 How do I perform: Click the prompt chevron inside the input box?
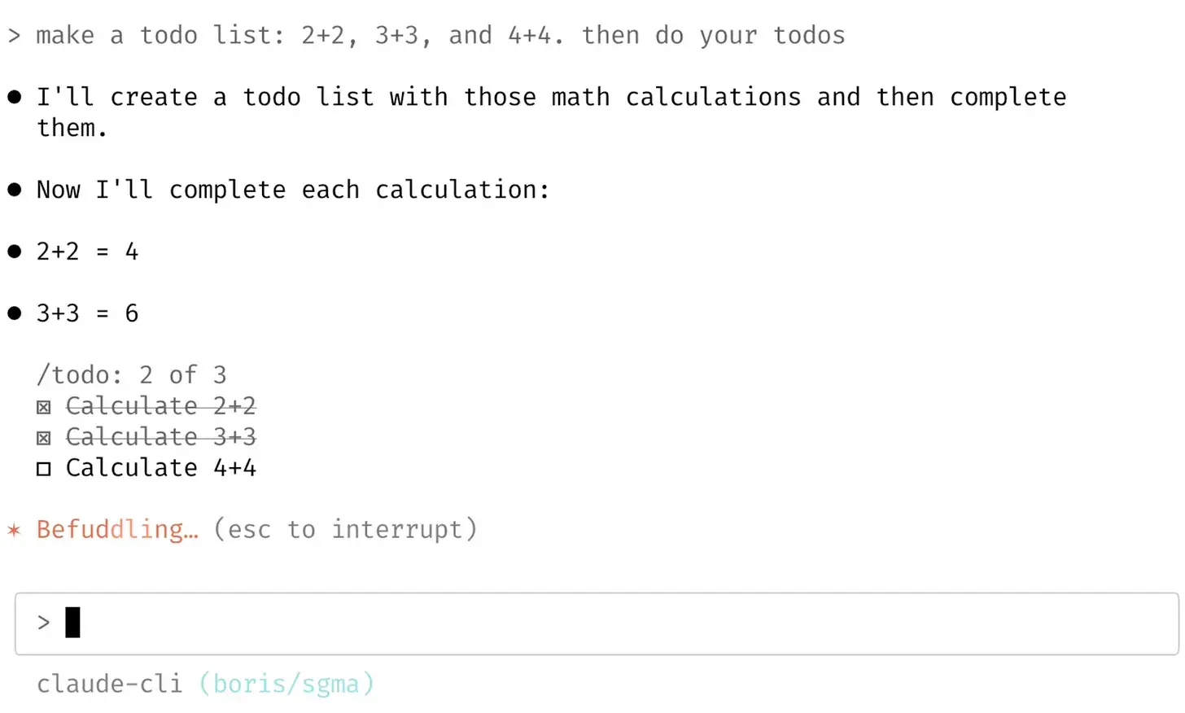coord(44,623)
